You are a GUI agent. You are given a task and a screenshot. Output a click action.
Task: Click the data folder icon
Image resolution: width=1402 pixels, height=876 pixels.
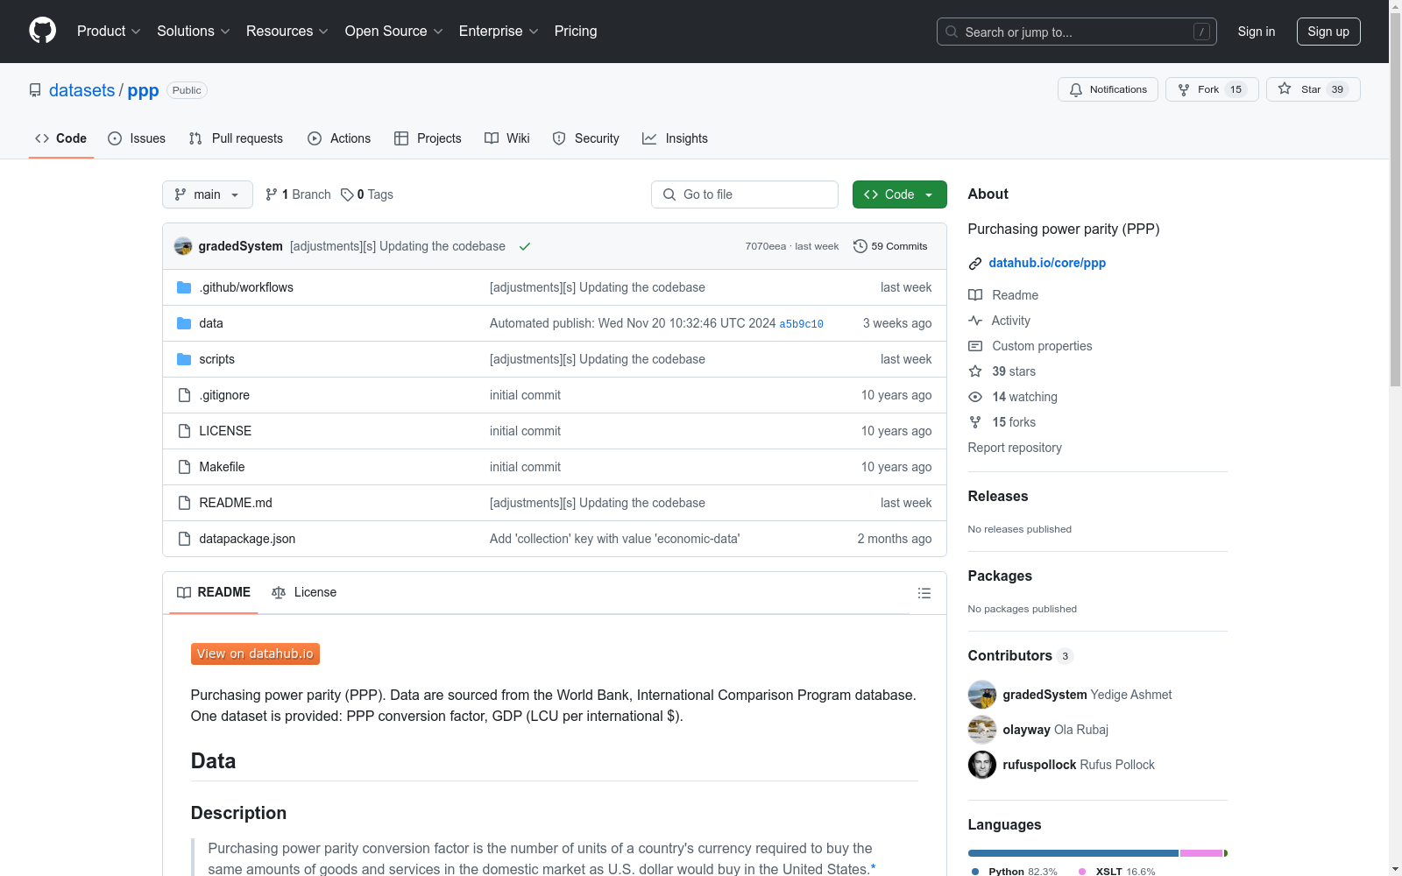pyautogui.click(x=184, y=323)
